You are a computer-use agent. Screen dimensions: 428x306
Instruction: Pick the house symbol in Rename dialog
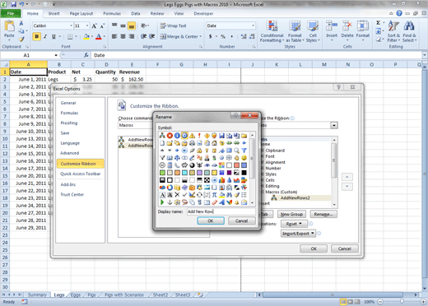pos(214,143)
